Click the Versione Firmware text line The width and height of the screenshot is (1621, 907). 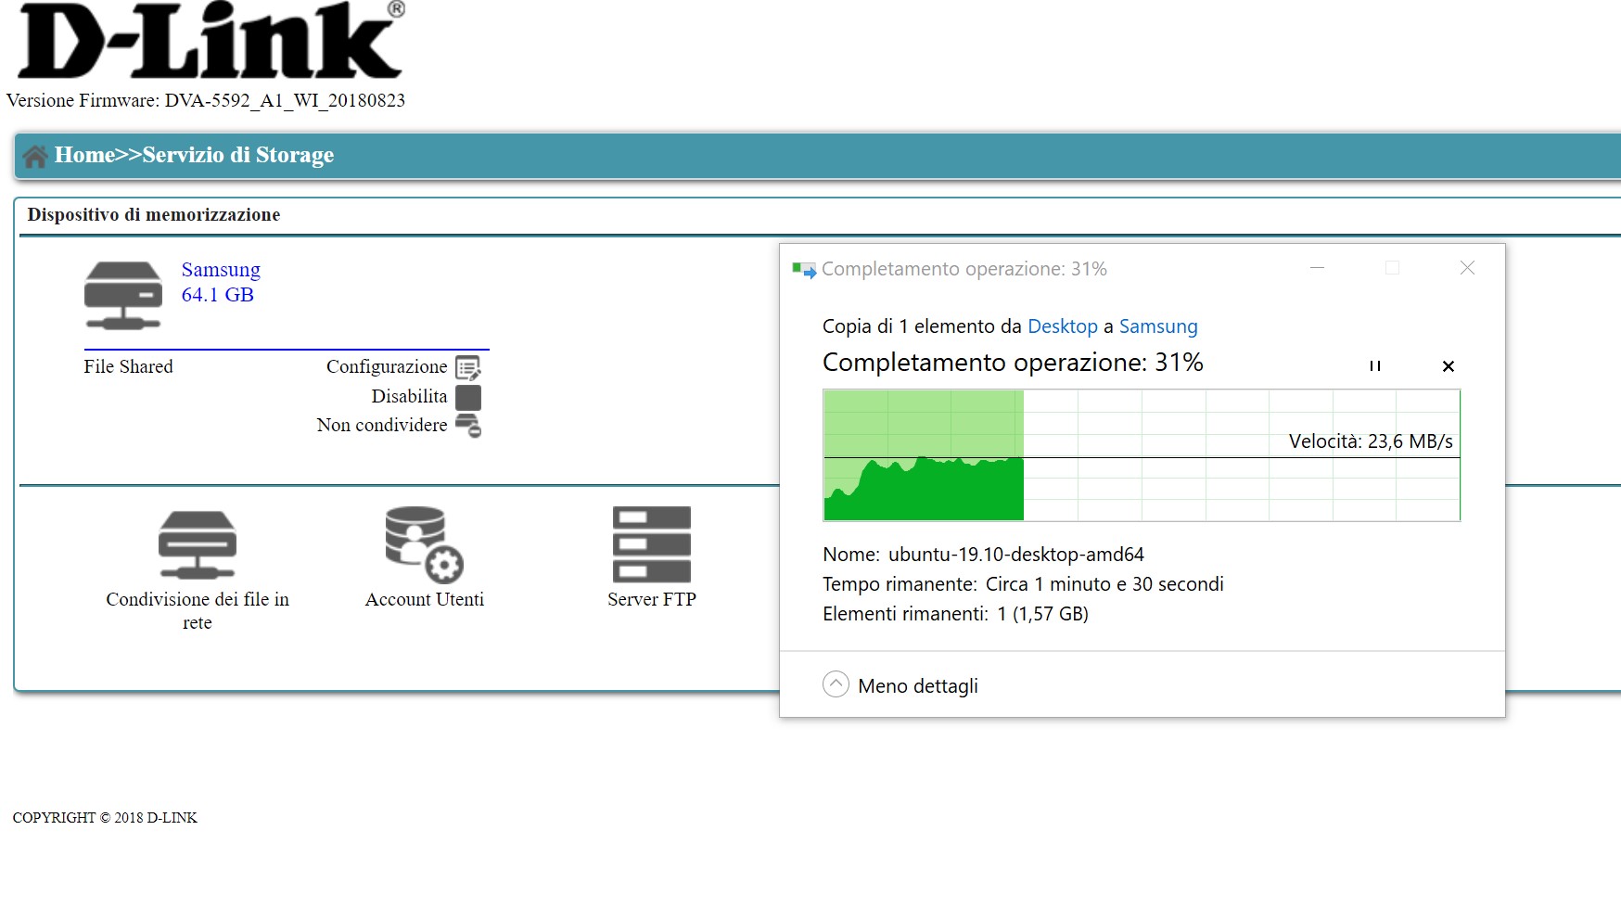(206, 100)
